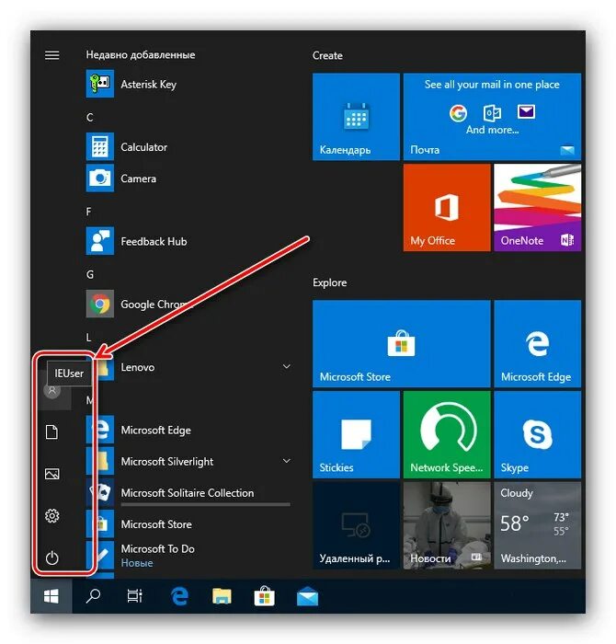Open Settings gear in the Start menu
The image size is (616, 644).
click(x=52, y=515)
